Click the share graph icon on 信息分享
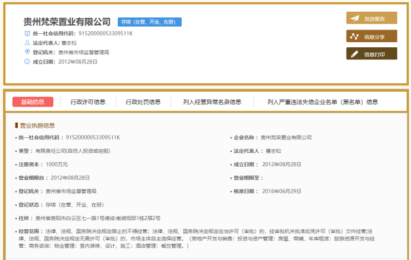The height and width of the screenshot is (260, 411). tap(354, 37)
